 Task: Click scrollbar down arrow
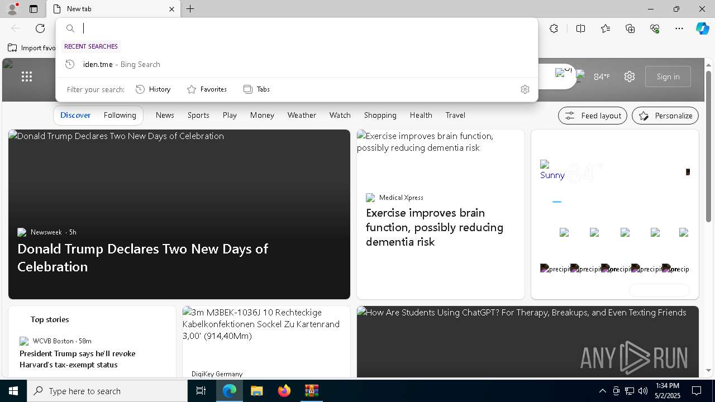[709, 370]
